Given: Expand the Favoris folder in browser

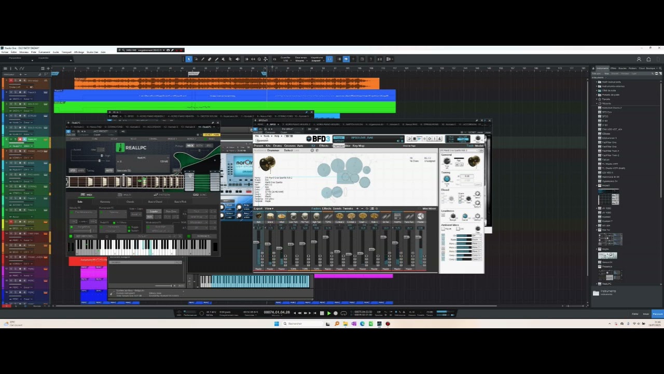Looking at the screenshot, I should click(597, 99).
